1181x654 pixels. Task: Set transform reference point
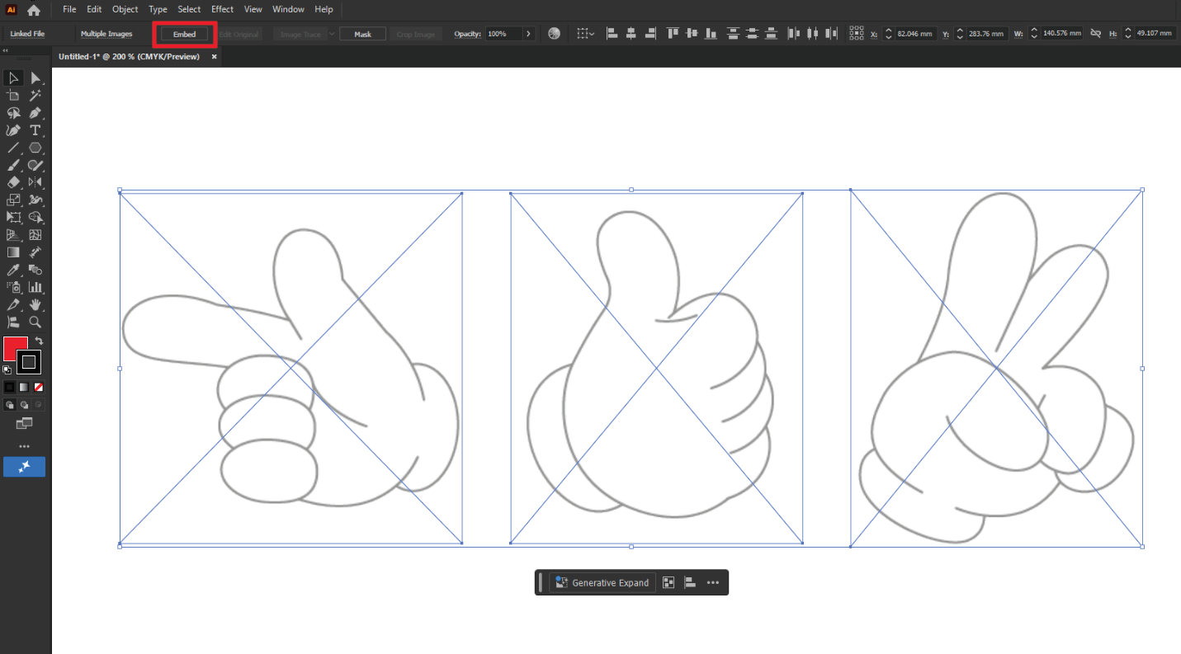[x=856, y=34]
